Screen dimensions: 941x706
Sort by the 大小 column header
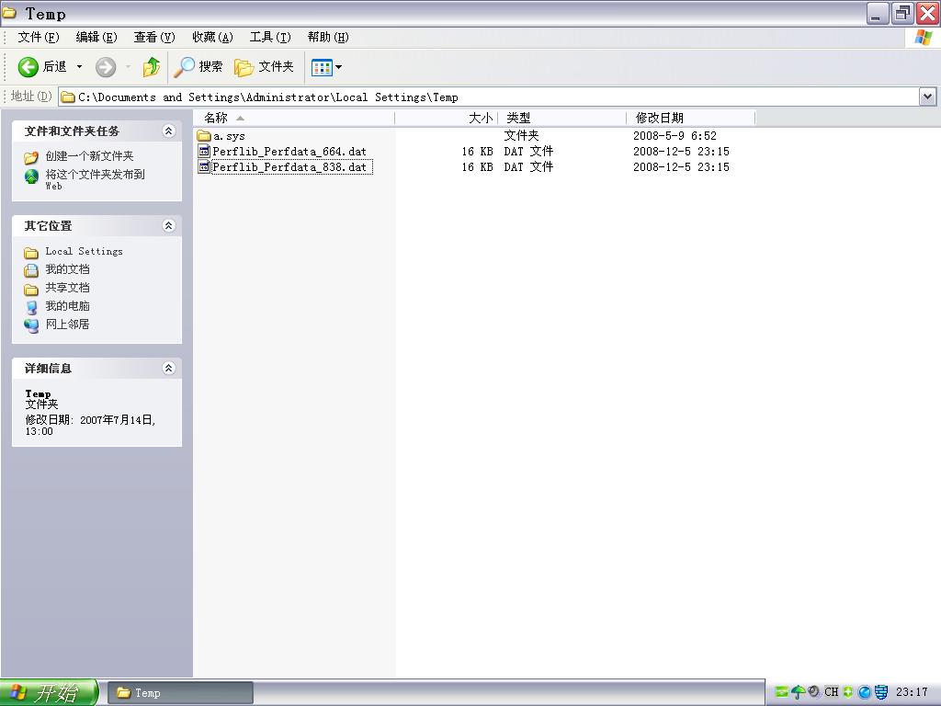[x=447, y=118]
